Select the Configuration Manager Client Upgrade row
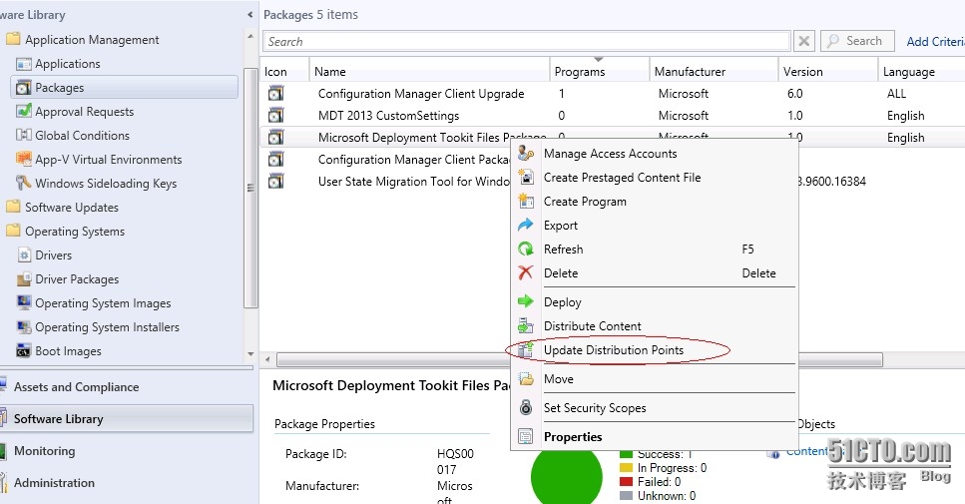 coord(613,94)
